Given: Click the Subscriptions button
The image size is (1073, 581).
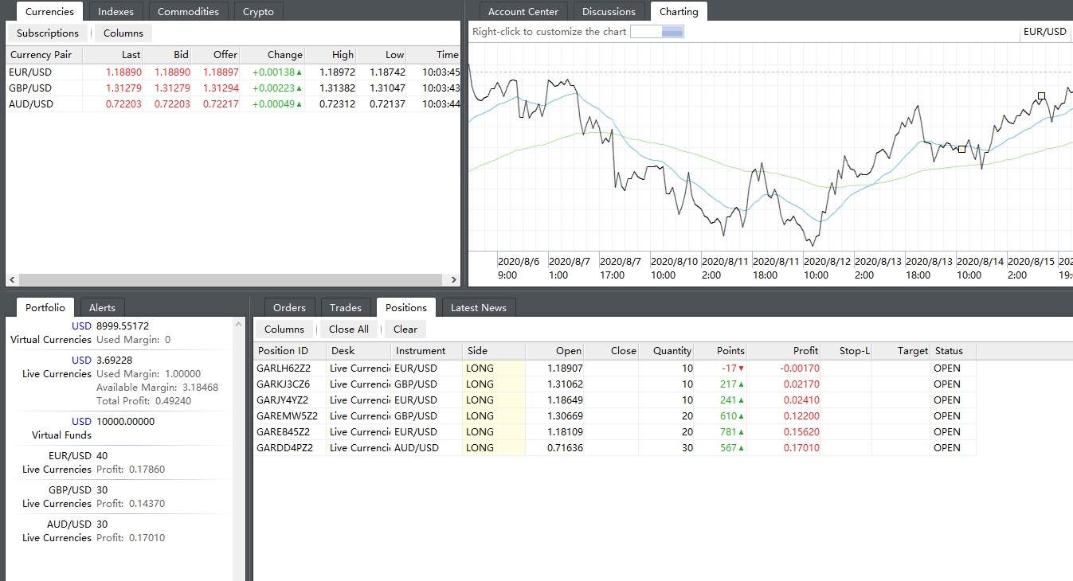Looking at the screenshot, I should [48, 33].
